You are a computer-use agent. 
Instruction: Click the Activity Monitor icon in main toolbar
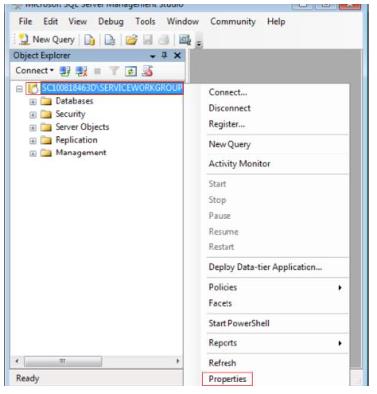click(185, 40)
